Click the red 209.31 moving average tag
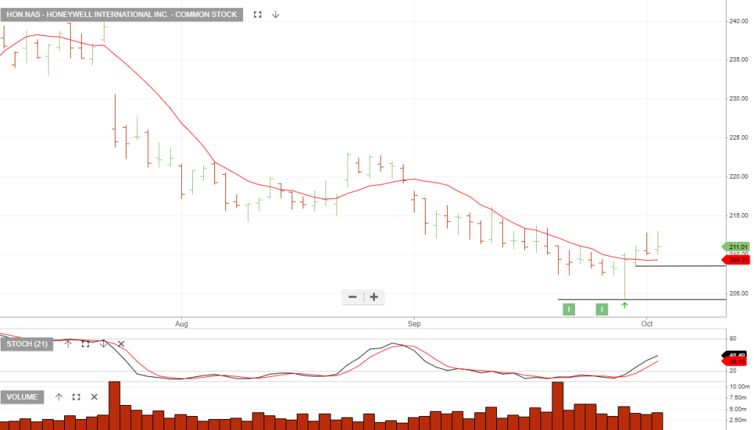 736,259
